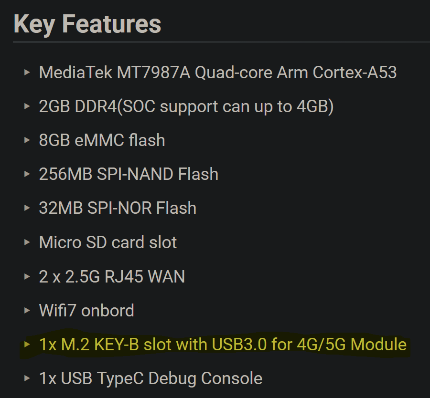This screenshot has height=398, width=430.
Task: Click the 256MB SPI-NAND Flash entry
Action: click(129, 174)
